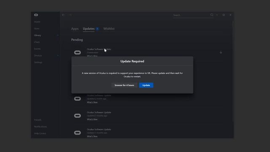
Task: Open the Wishlist tab
Action: click(109, 29)
